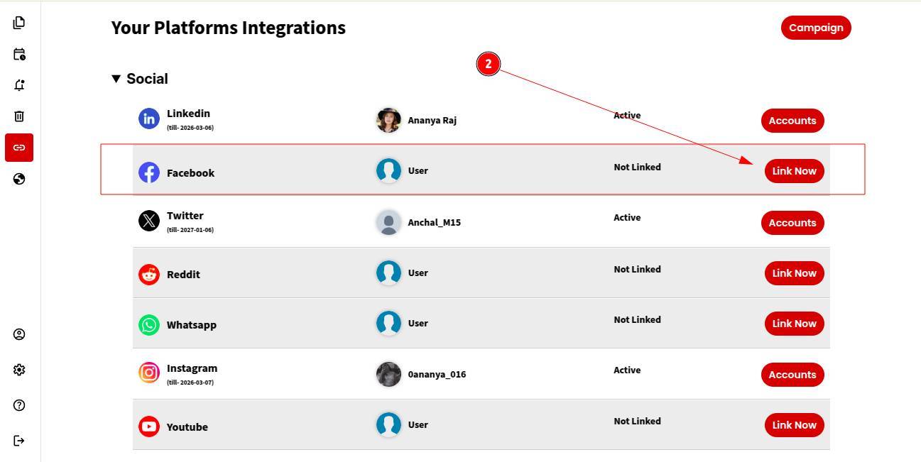Open Accounts for Instagram
This screenshot has height=462, width=921.
792,375
